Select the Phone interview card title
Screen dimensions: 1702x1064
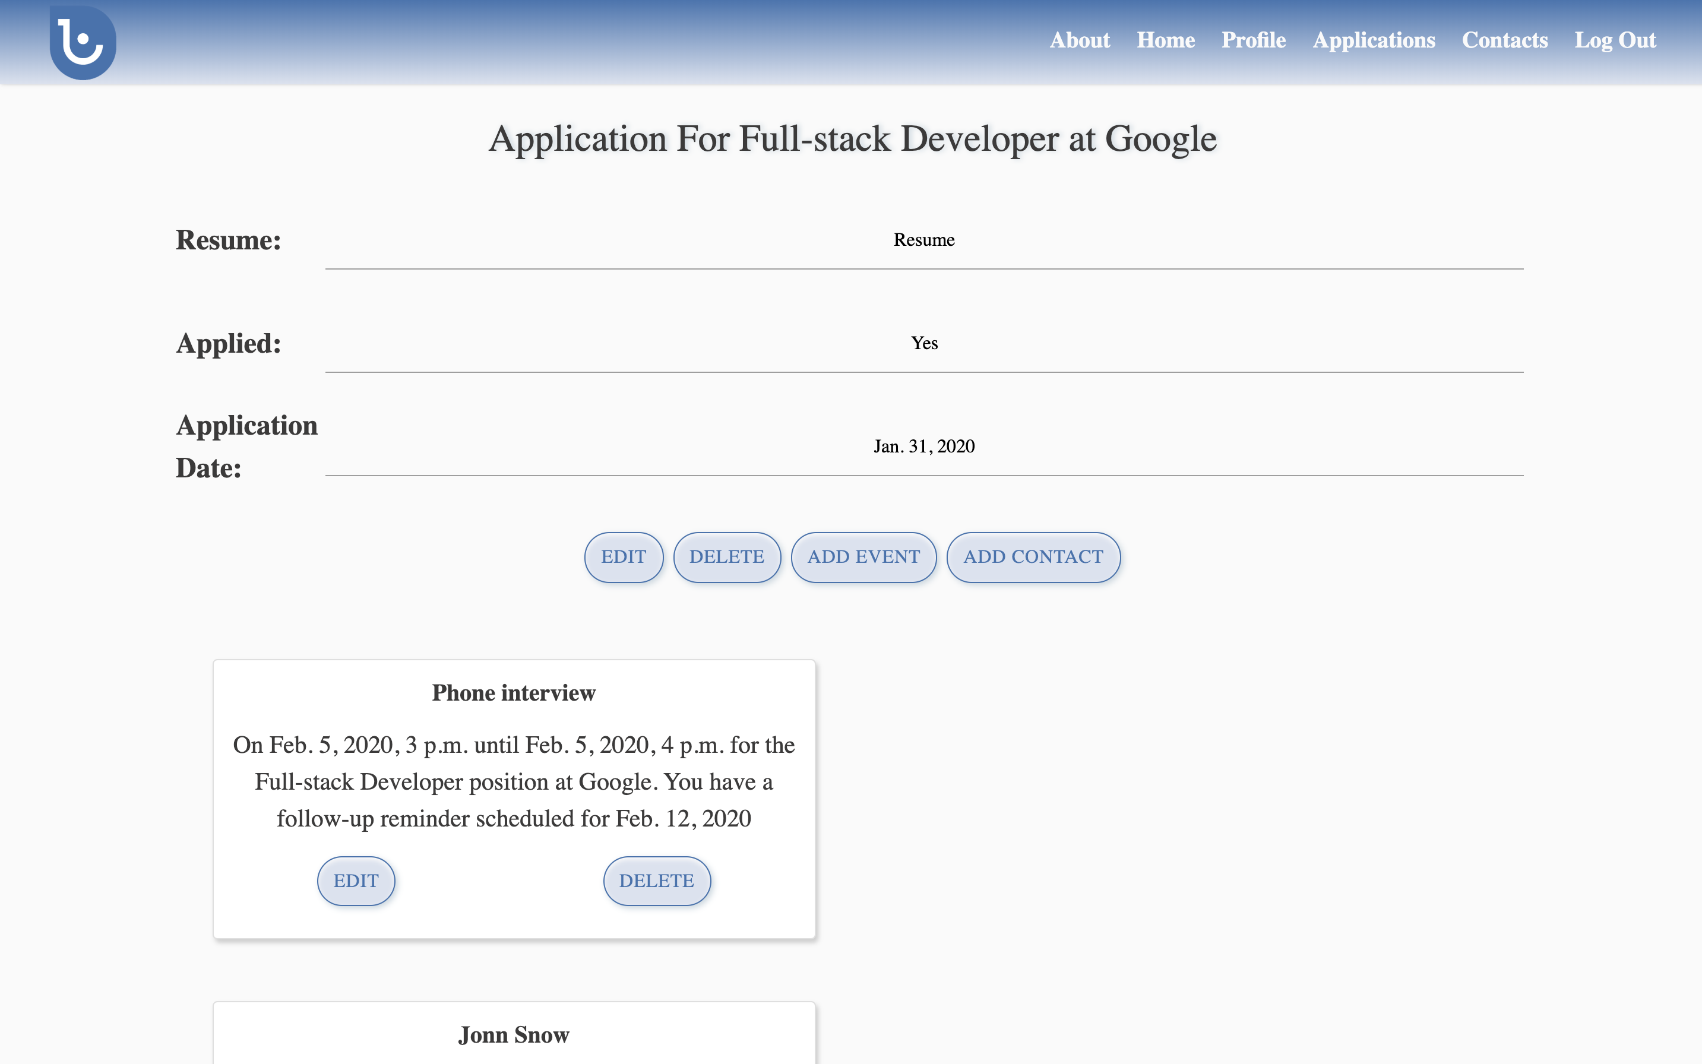(x=514, y=692)
